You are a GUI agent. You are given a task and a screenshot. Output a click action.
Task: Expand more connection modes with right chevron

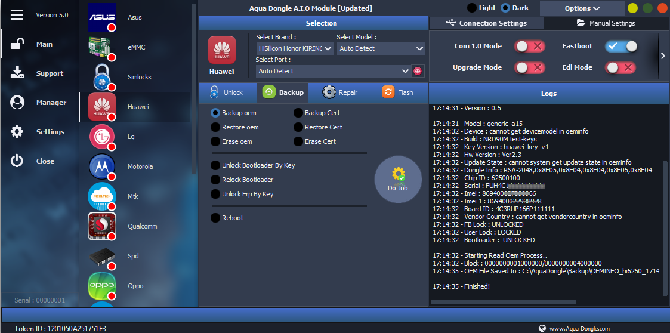(663, 55)
